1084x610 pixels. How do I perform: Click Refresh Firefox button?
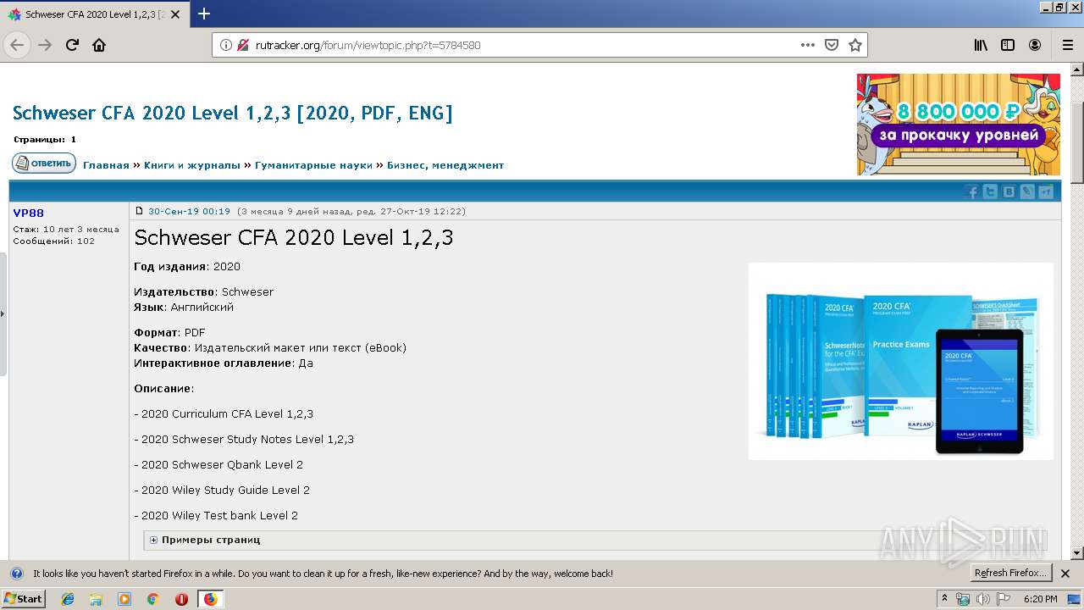pyautogui.click(x=1011, y=573)
